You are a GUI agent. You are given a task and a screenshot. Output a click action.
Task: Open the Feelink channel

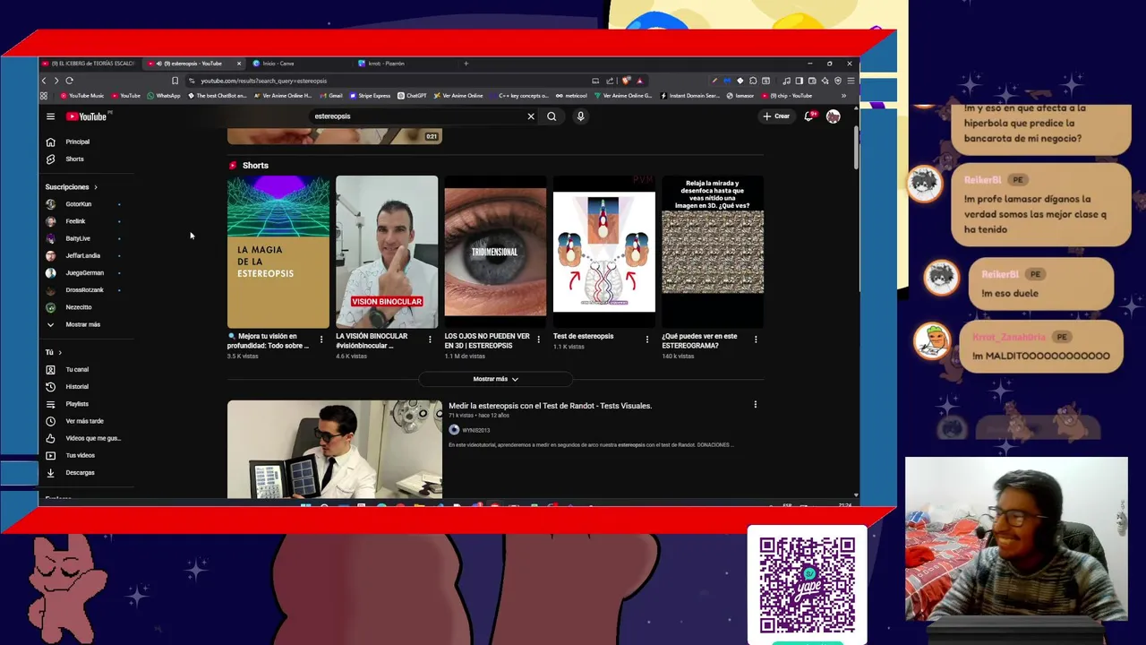87,221
